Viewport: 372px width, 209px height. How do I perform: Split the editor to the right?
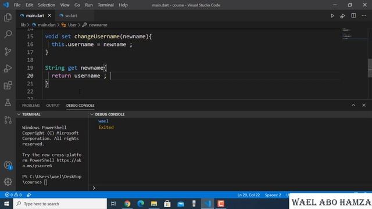353,16
